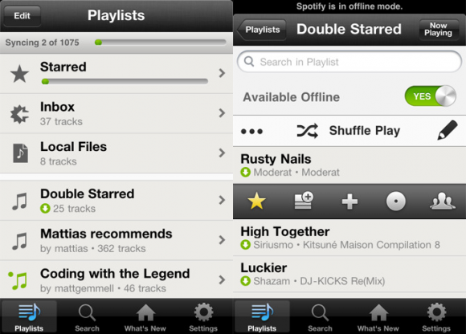Image resolution: width=466 pixels, height=334 pixels.
Task: Go back using Playlists button
Action: pyautogui.click(x=262, y=30)
